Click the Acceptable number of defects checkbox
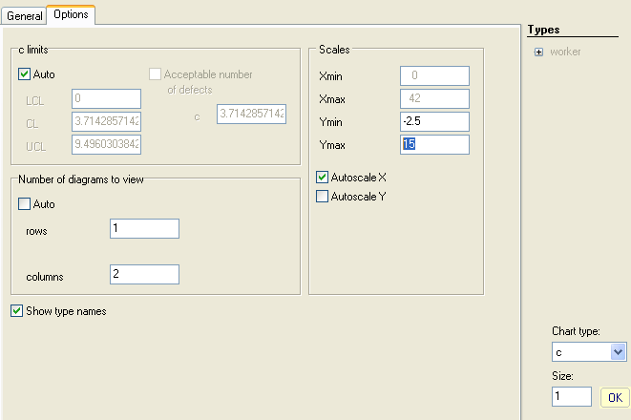631x420 pixels. click(x=156, y=74)
